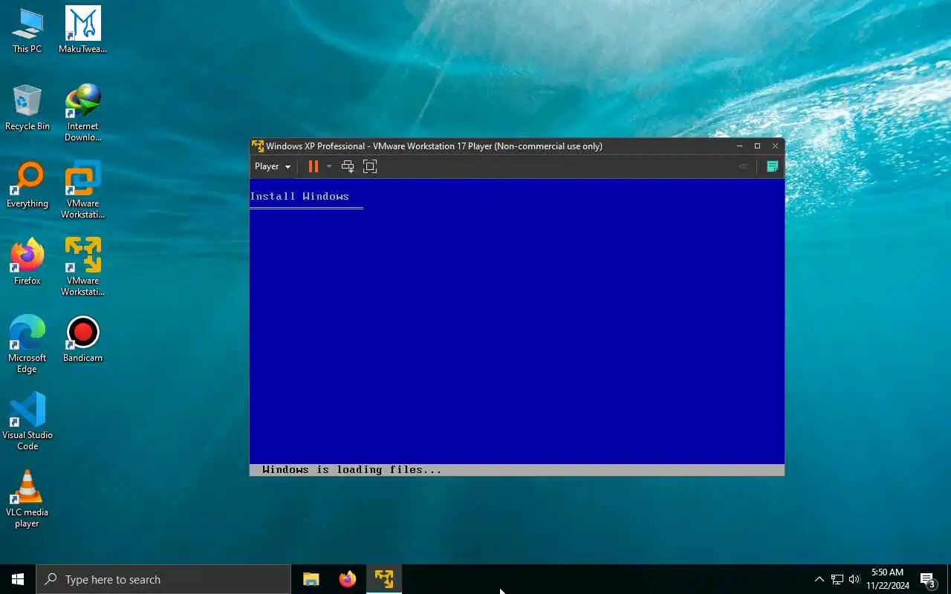The width and height of the screenshot is (951, 594).
Task: Open the taskbar clock and calendar
Action: tap(887, 579)
